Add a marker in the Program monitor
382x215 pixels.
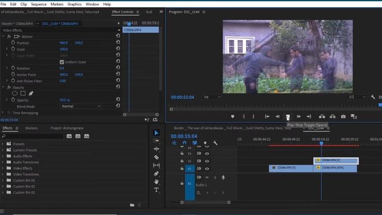232,116
